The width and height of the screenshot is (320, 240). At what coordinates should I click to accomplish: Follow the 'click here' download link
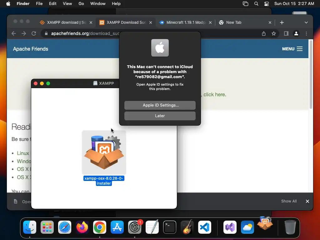(214, 94)
